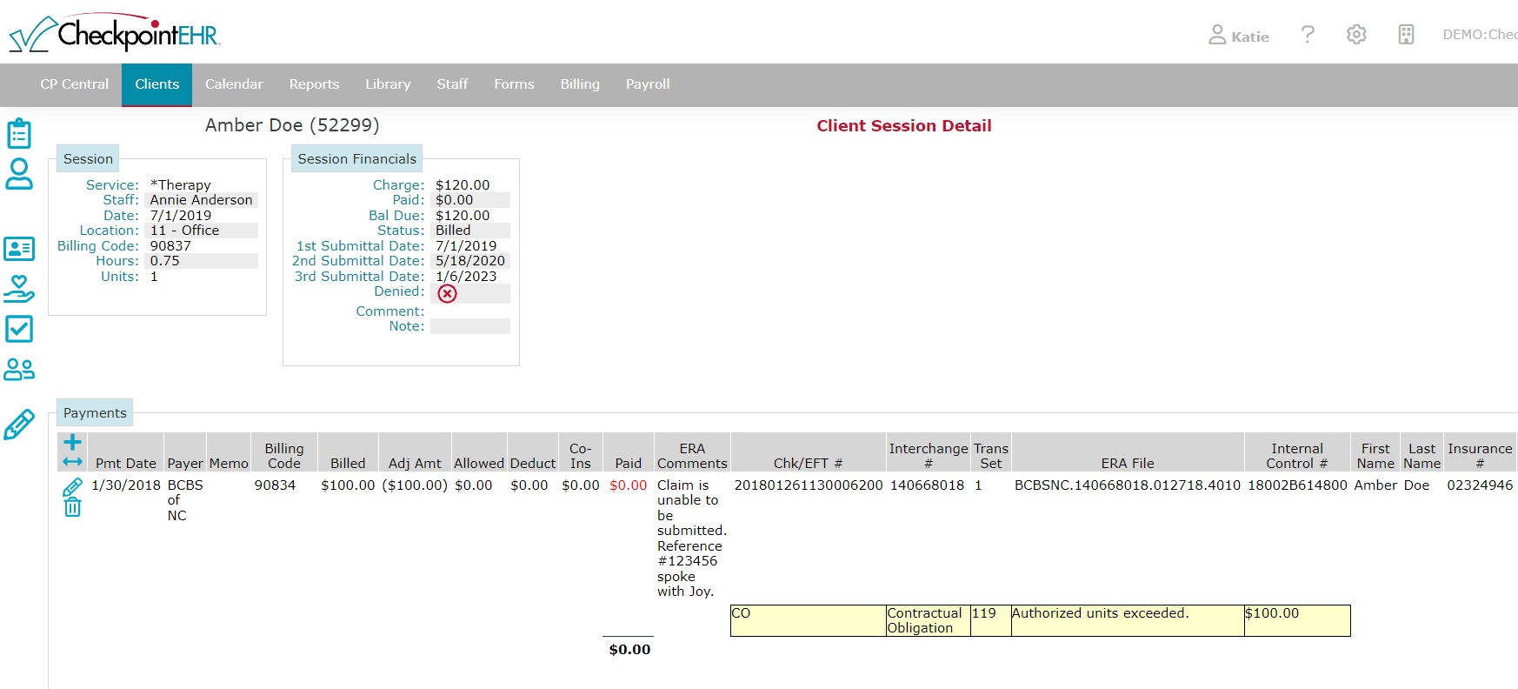Open the settings gear icon
Viewport: 1518px width, 689px height.
tap(1356, 35)
